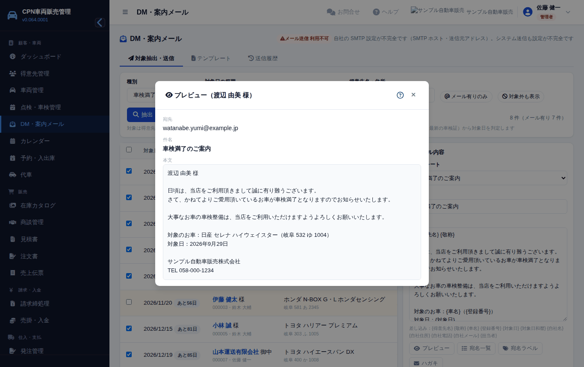The width and height of the screenshot is (584, 367).
Task: Click the subject input field in mail panel
Action: pyautogui.click(x=488, y=207)
